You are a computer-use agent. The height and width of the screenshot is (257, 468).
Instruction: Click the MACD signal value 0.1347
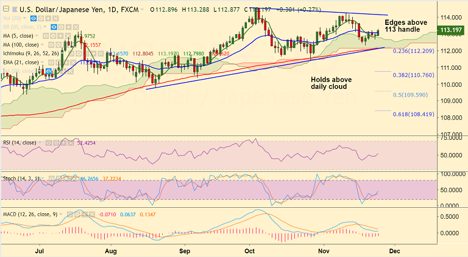point(147,214)
